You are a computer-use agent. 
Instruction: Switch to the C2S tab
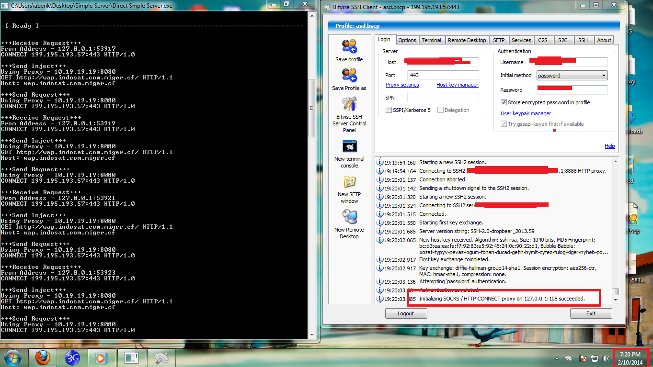click(x=543, y=40)
